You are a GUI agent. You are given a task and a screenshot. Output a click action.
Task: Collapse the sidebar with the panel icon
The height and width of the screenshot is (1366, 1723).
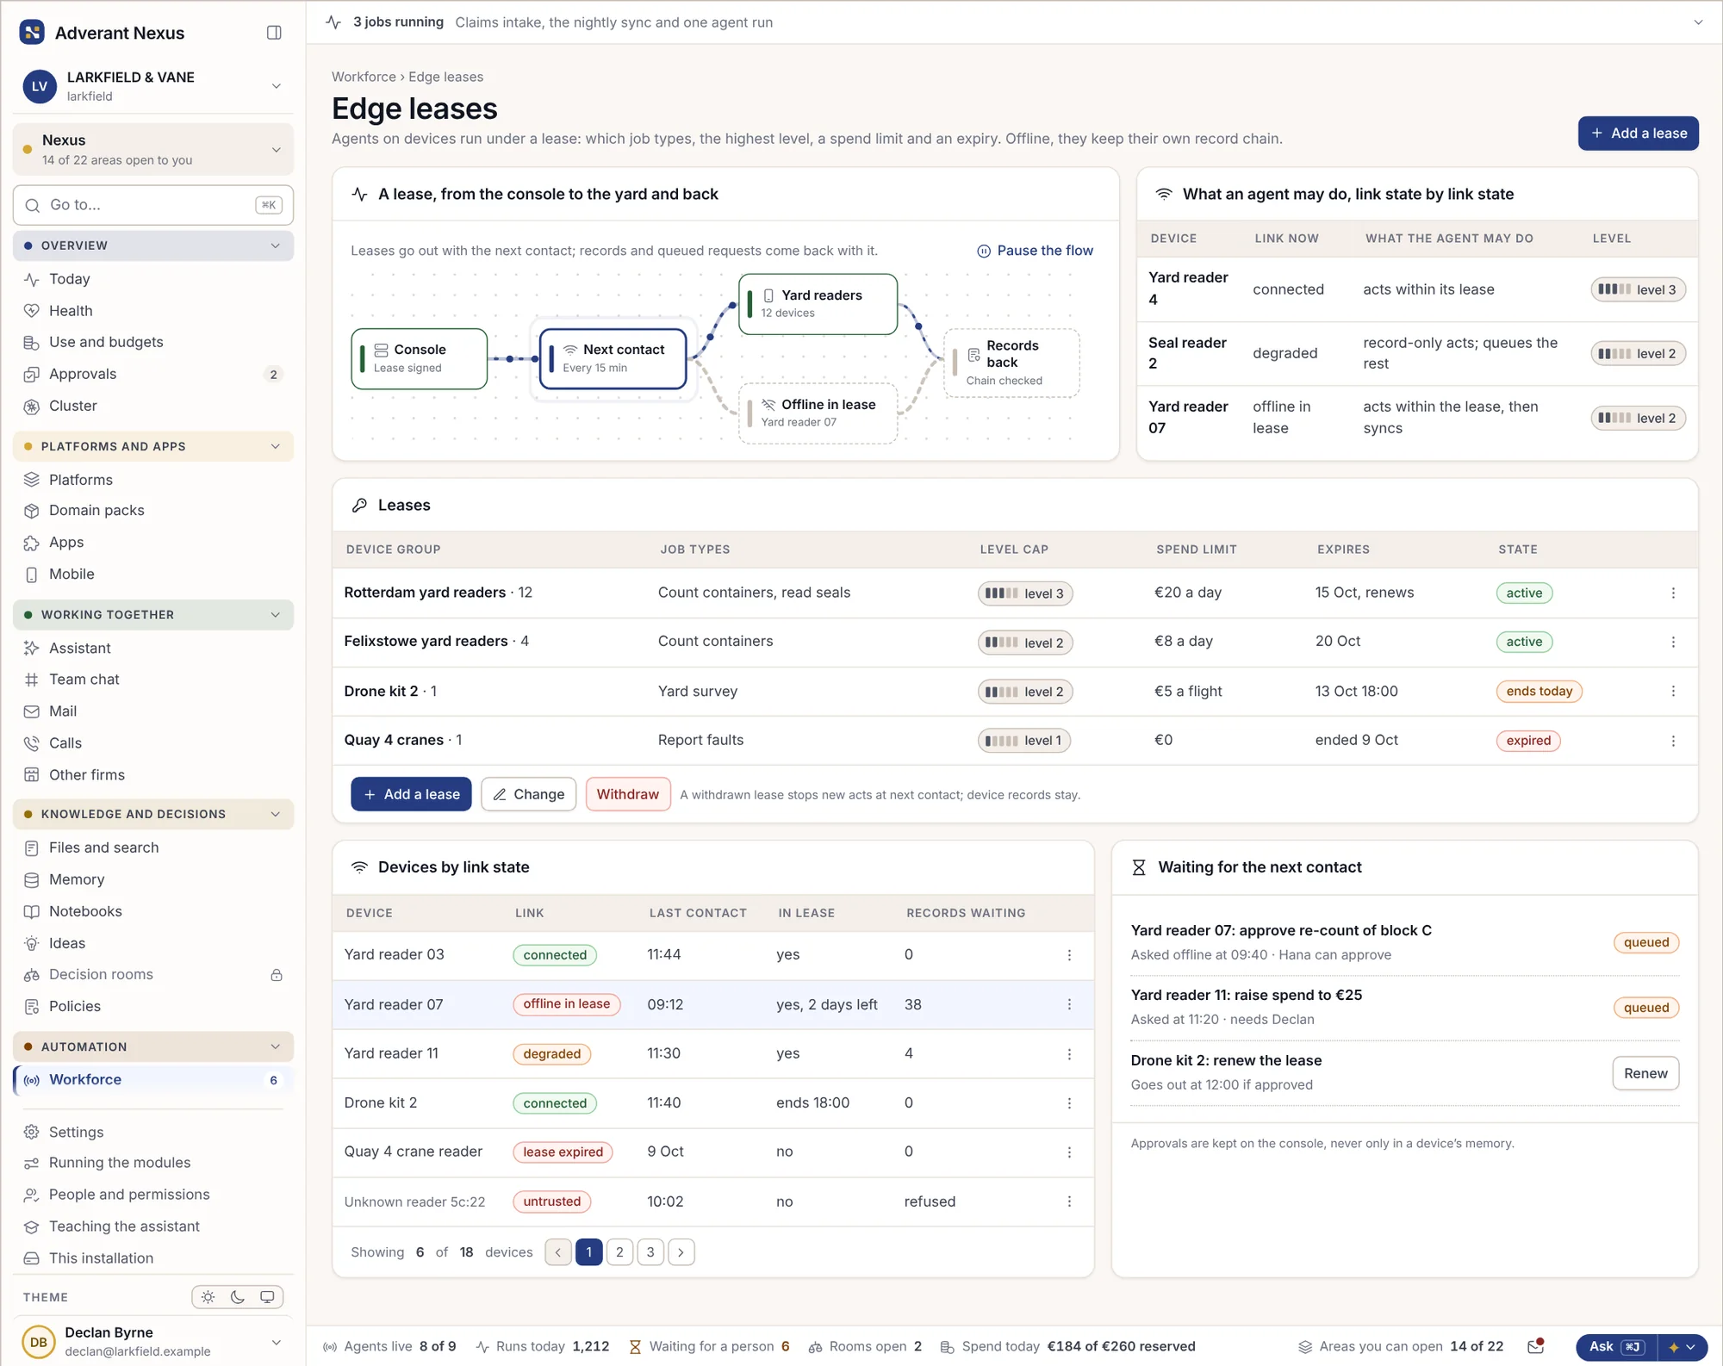274,33
